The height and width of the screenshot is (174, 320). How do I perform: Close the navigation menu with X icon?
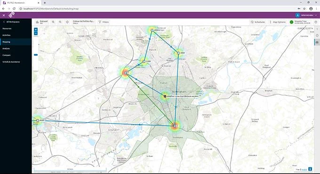pos(4,16)
